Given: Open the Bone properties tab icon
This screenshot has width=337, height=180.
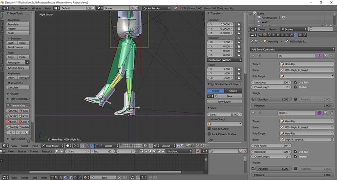Looking at the screenshot, I should tap(291, 35).
